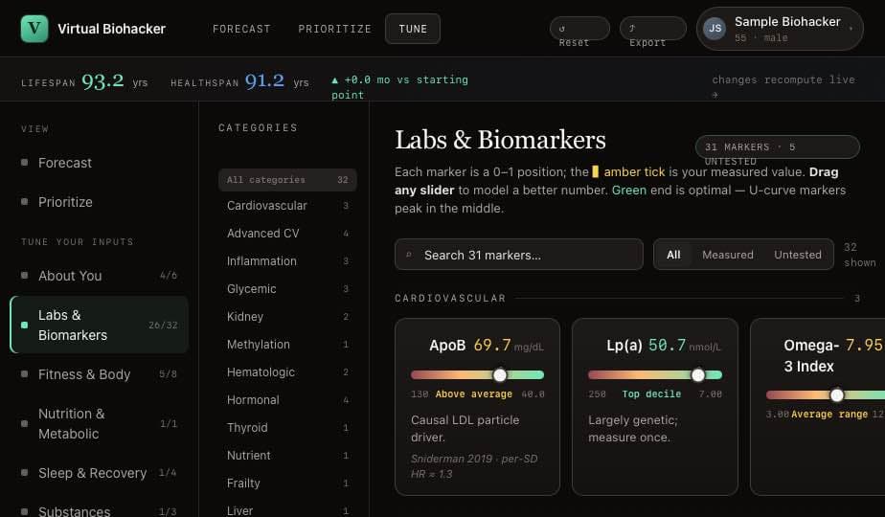Viewport: 885px width, 517px height.
Task: Filter by Methylation category
Action: pos(287,345)
